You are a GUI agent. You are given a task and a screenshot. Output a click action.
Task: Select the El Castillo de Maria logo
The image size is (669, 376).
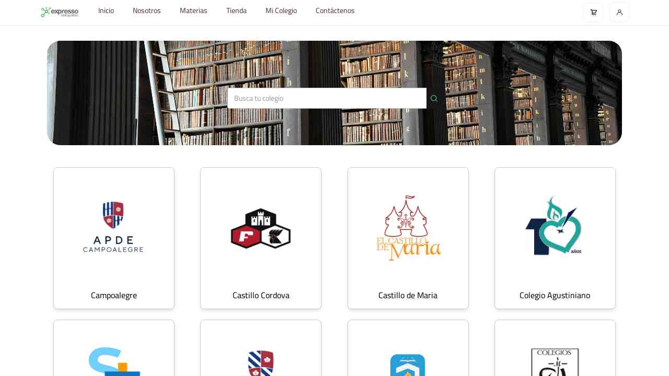pyautogui.click(x=408, y=228)
